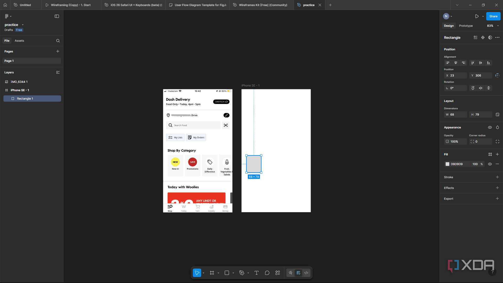Align left in Alignment controls
Image resolution: width=503 pixels, height=283 pixels.
pos(448,63)
